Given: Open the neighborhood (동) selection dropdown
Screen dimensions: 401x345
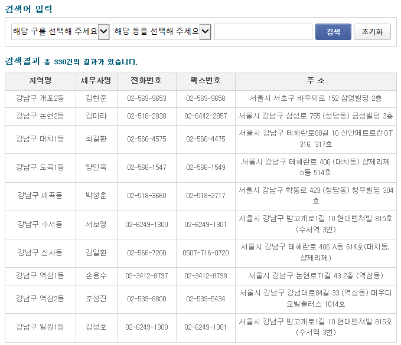Looking at the screenshot, I should tap(162, 32).
